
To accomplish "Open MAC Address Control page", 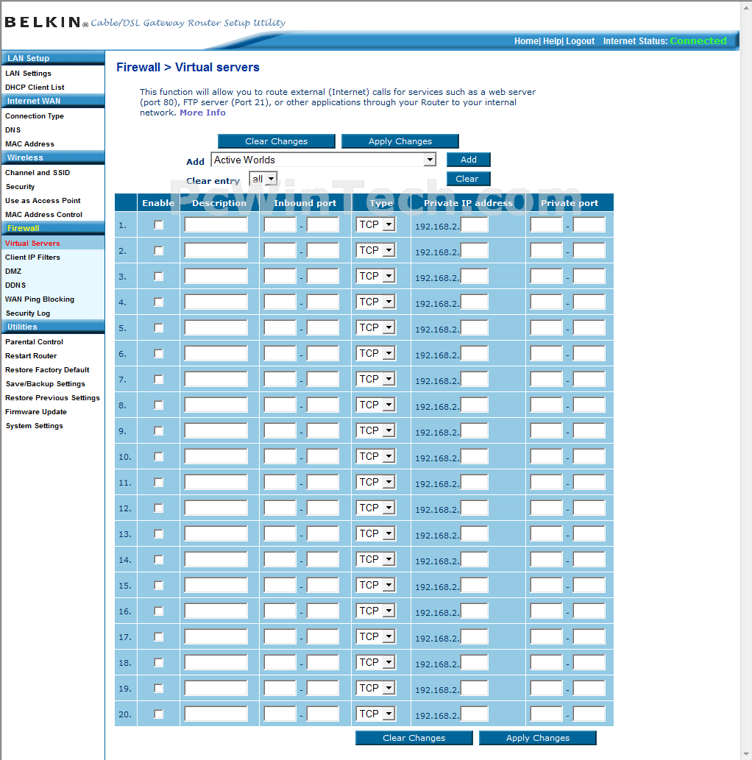I will pyautogui.click(x=43, y=215).
